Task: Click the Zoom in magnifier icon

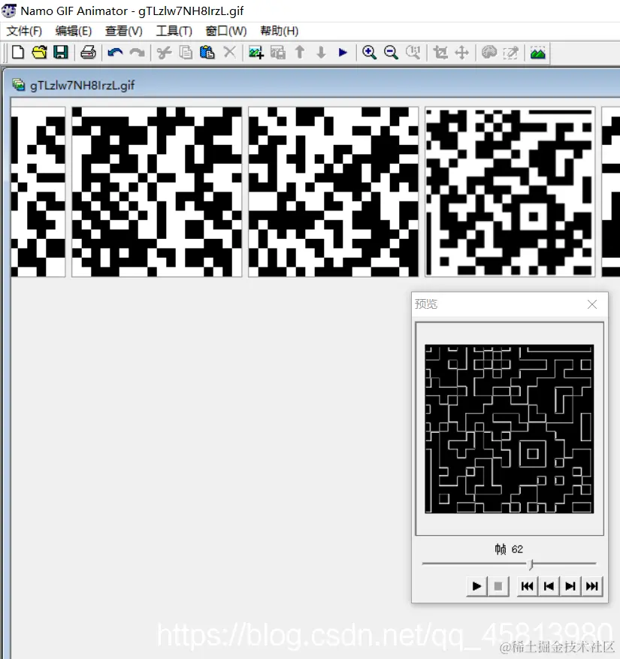Action: pos(369,53)
